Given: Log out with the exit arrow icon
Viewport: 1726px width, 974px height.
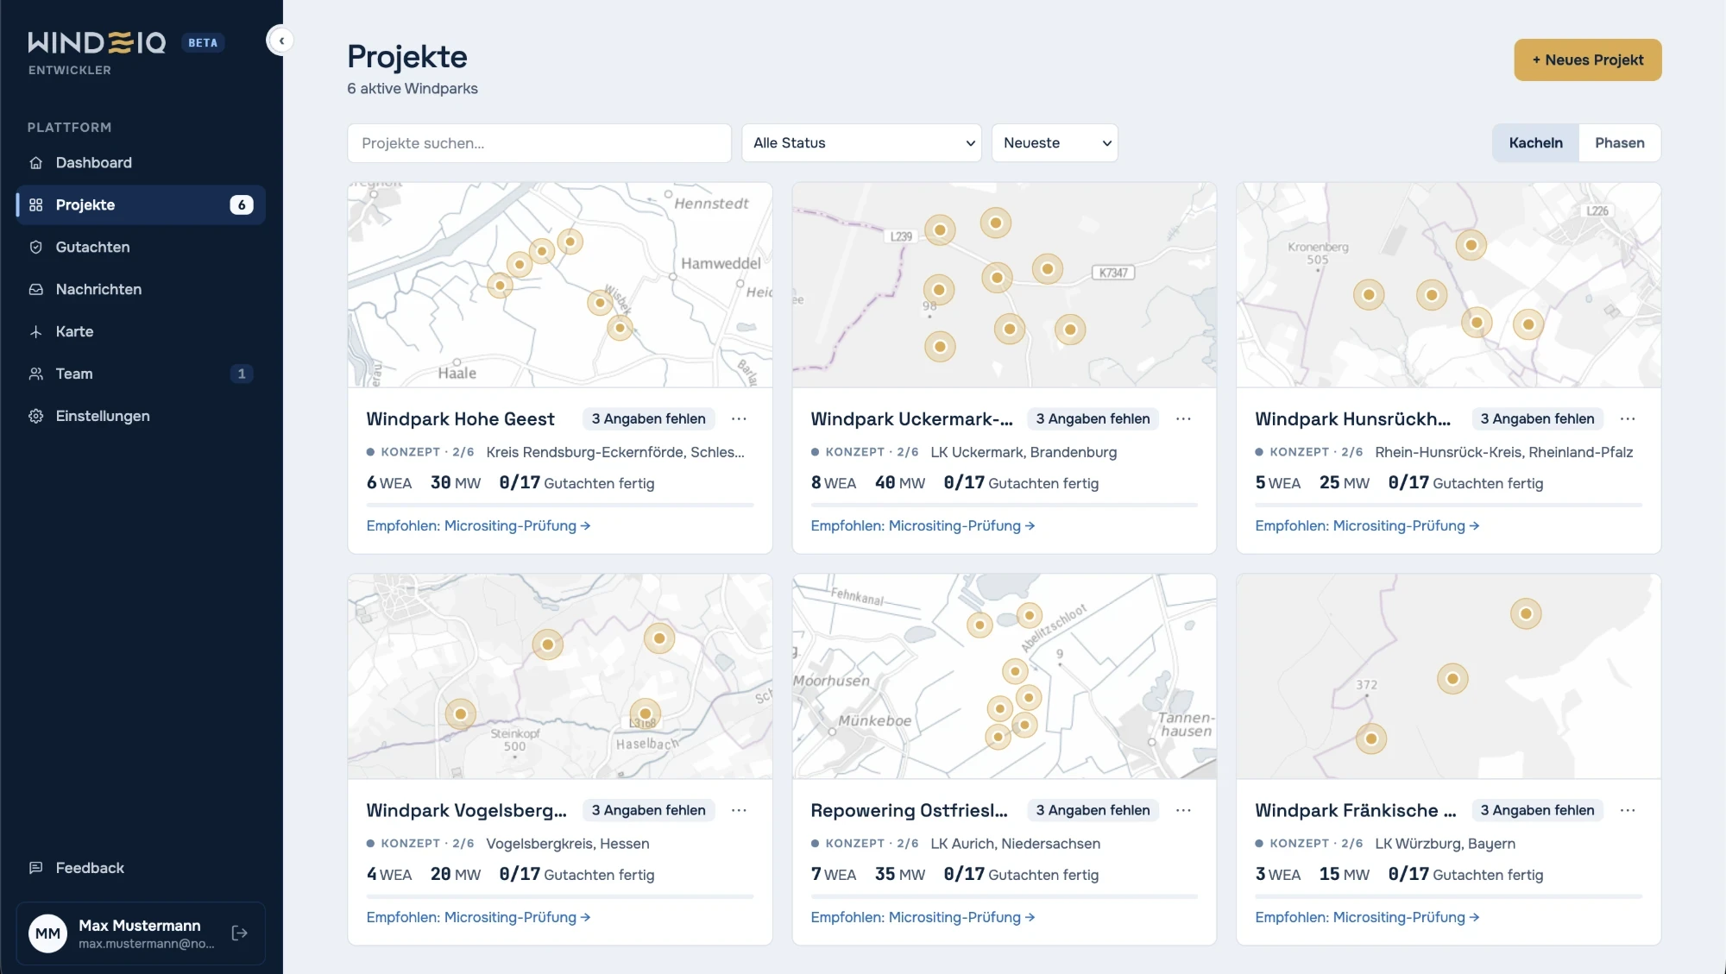Looking at the screenshot, I should tap(240, 933).
